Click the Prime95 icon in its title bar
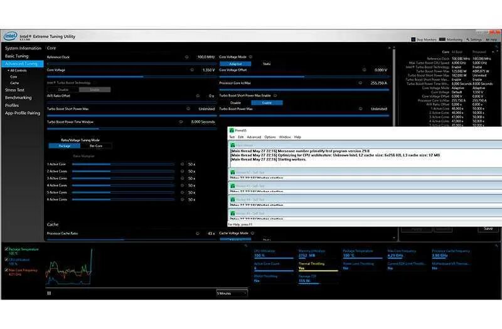The image size is (502, 329). [232, 130]
